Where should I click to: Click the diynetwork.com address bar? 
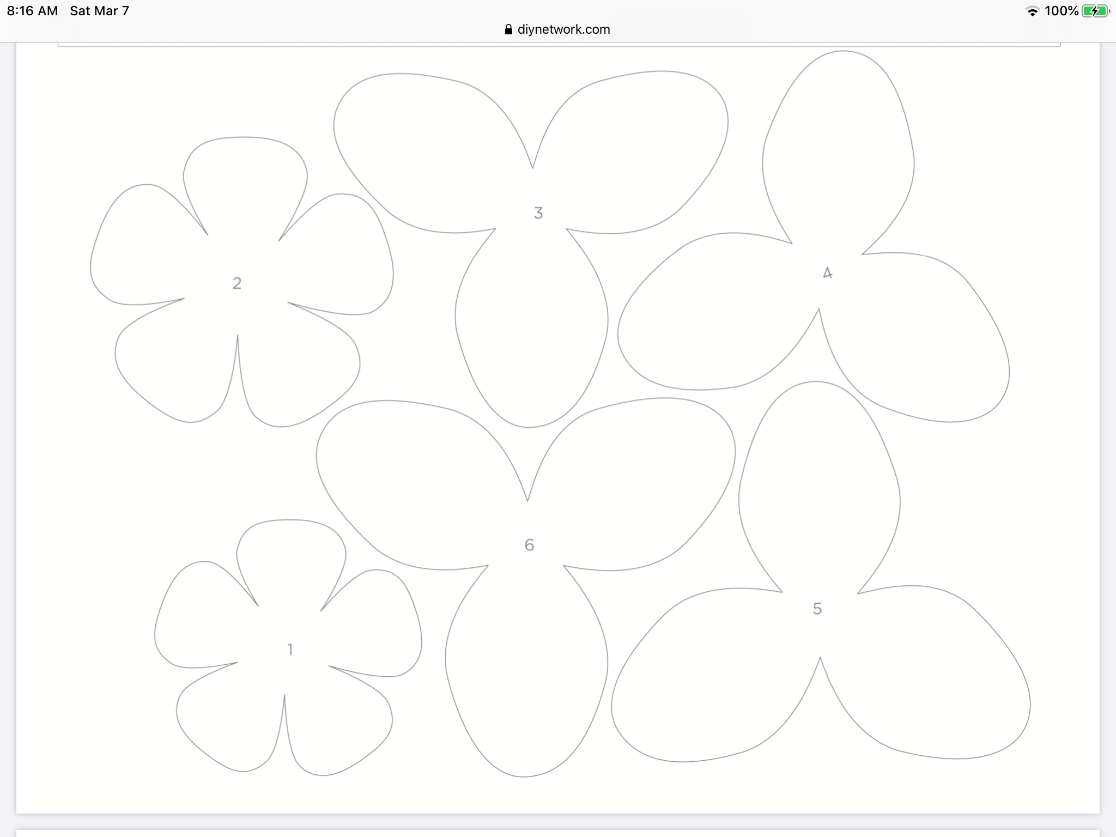pos(558,29)
